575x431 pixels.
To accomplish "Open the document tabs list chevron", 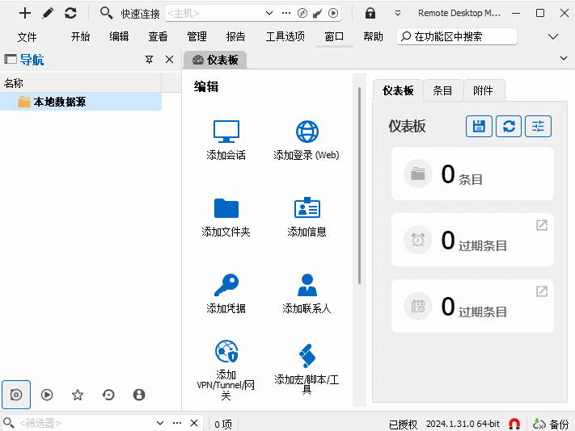I will 564,59.
